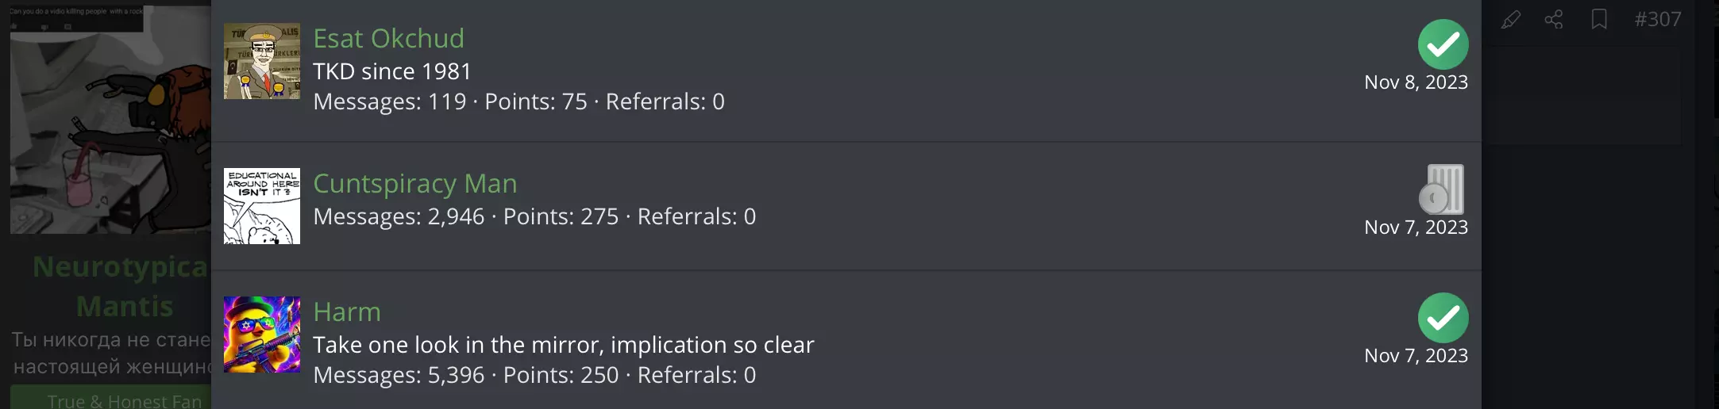Open Cuntspiracy Man's comic avatar
The height and width of the screenshot is (409, 1719).
coord(262,206)
